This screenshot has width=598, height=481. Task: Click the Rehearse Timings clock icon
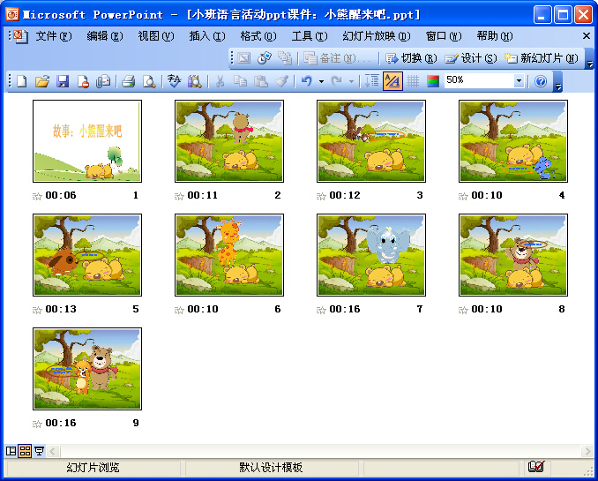pos(265,58)
